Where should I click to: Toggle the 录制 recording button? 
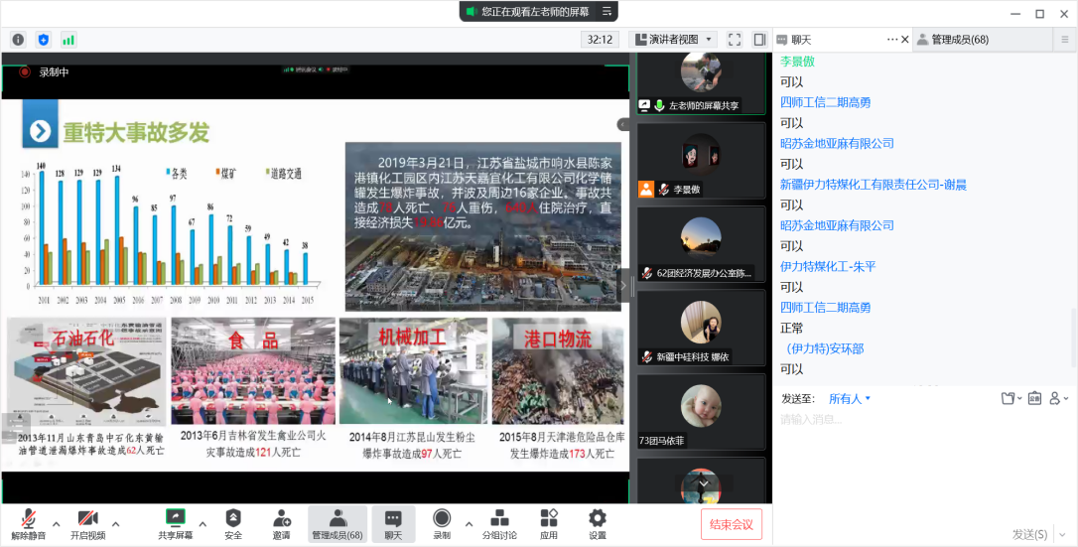tap(442, 518)
